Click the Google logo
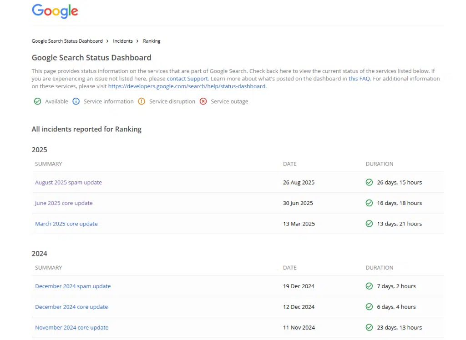The width and height of the screenshot is (466, 340). tap(55, 11)
